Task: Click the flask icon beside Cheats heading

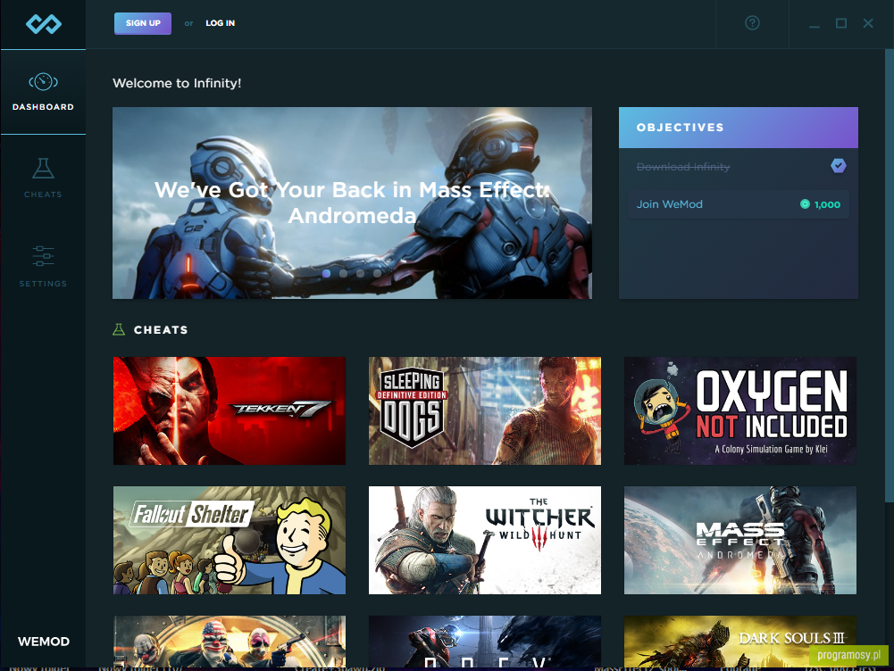Action: (119, 329)
